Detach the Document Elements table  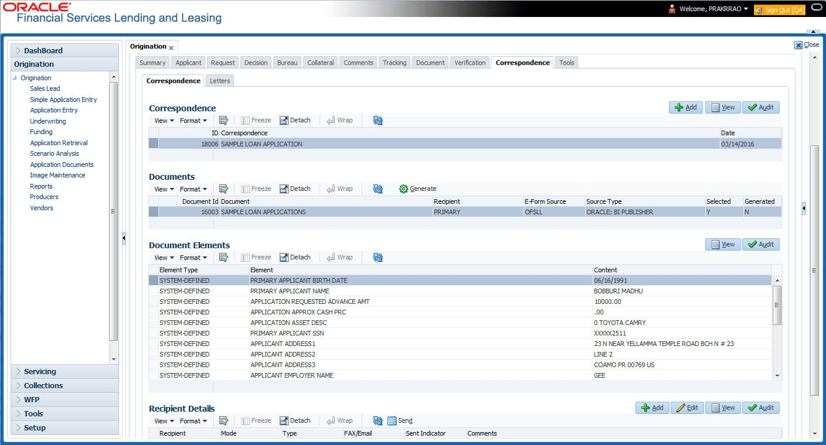295,257
